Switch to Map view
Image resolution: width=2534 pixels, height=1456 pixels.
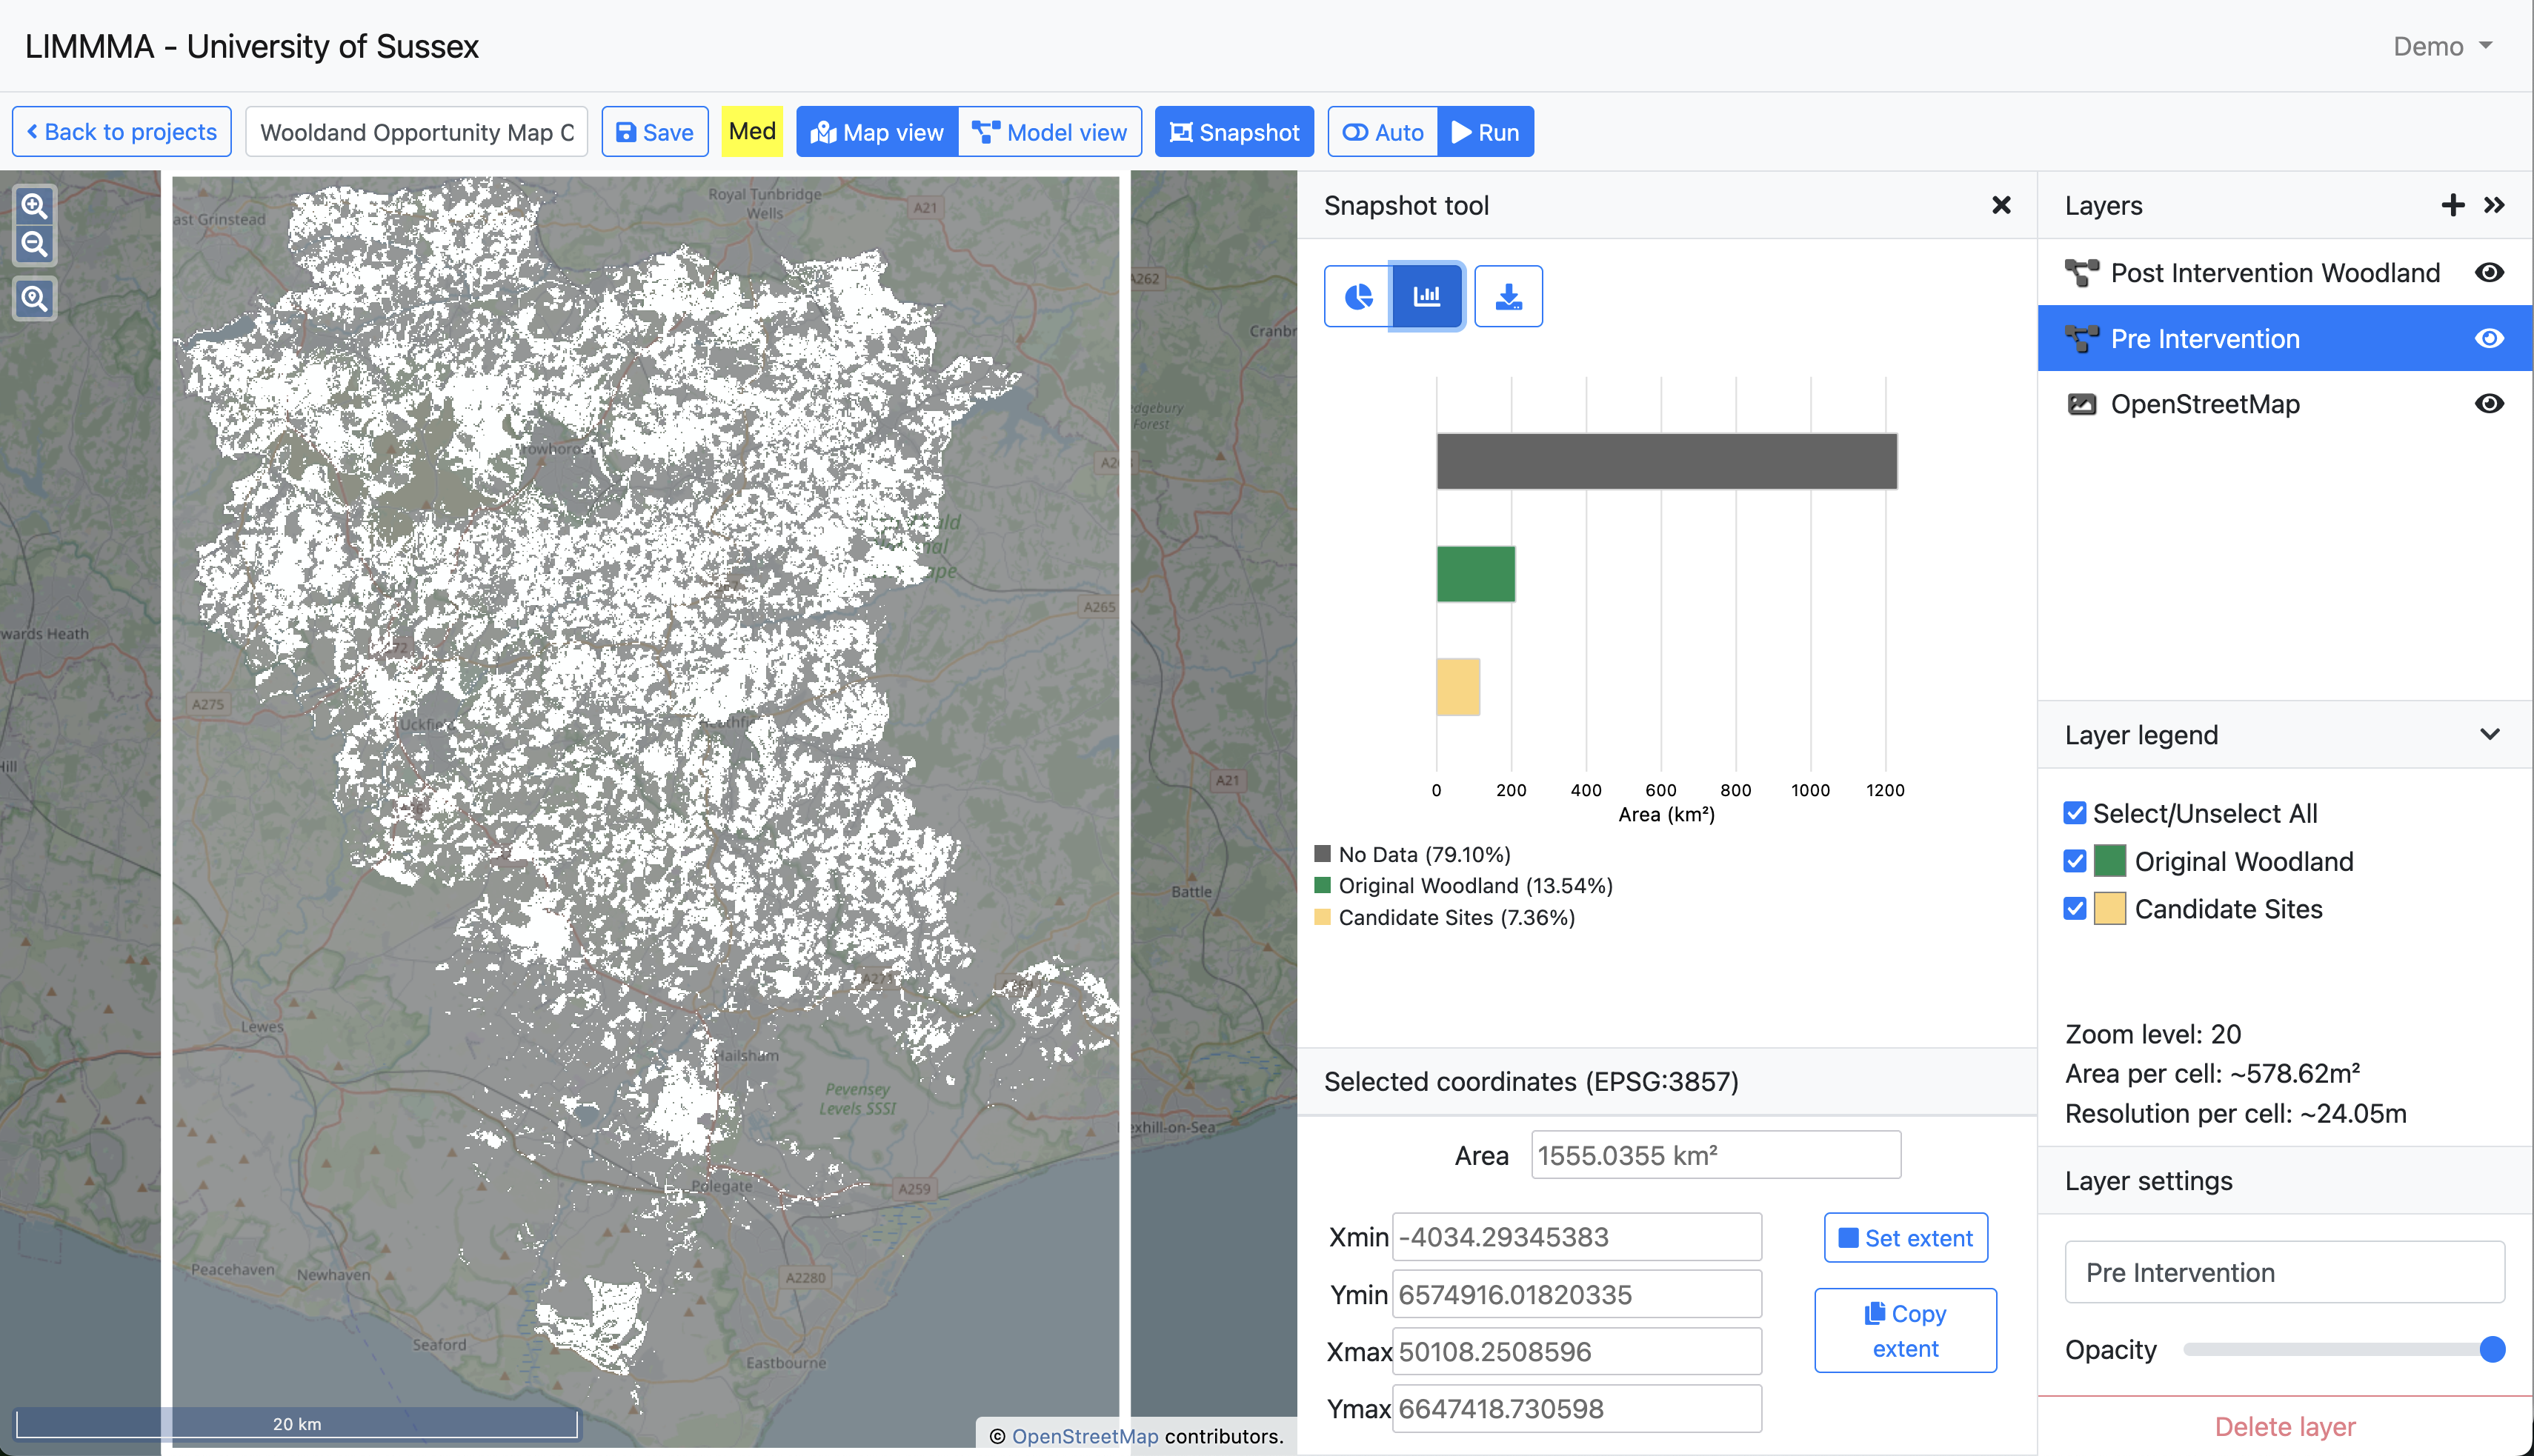(x=877, y=132)
